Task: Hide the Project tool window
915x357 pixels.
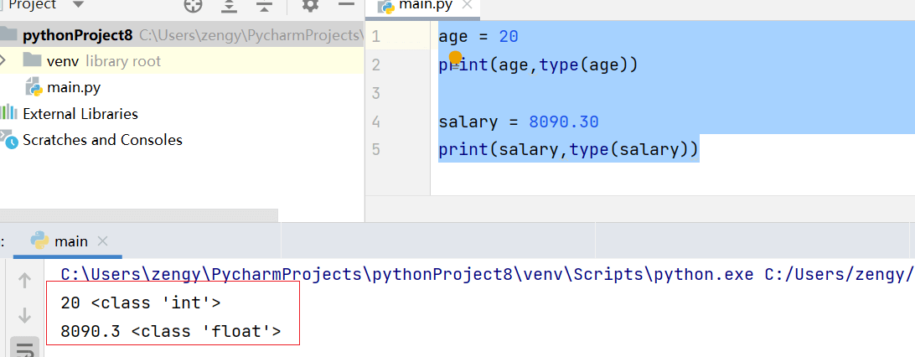Action: (344, 6)
